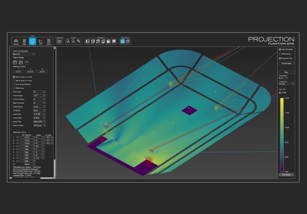The width and height of the screenshot is (307, 214).
Task: Click the Edit Scale button
Action: click(286, 175)
